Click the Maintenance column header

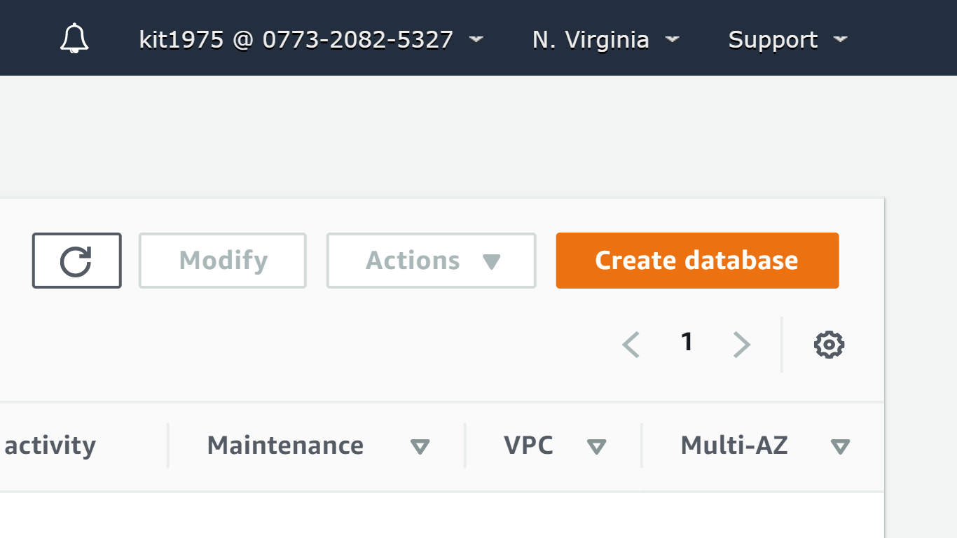point(285,446)
